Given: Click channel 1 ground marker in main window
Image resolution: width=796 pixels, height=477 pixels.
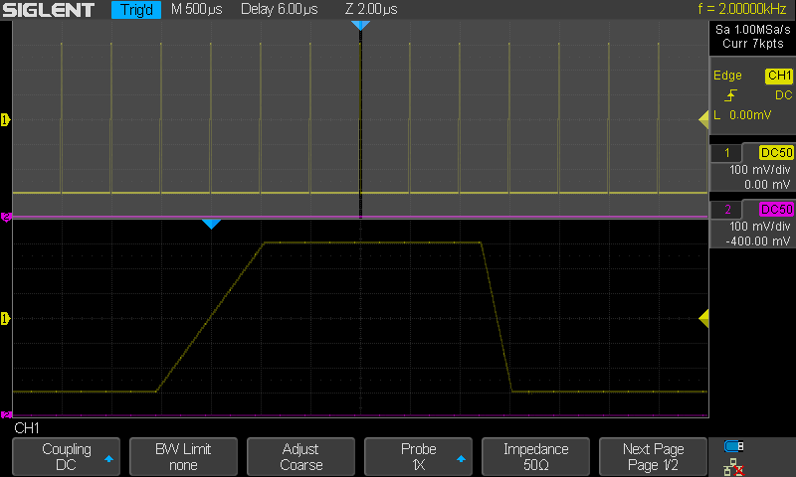Looking at the screenshot, I should [x=5, y=120].
